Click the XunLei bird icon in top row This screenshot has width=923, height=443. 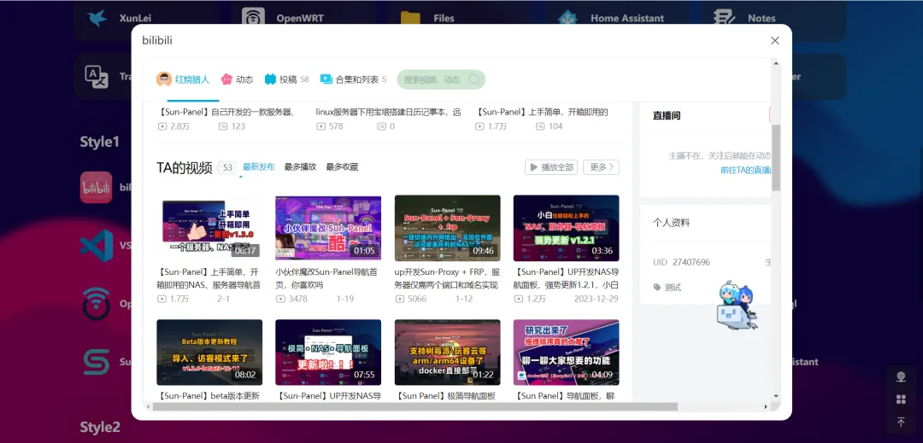97,18
